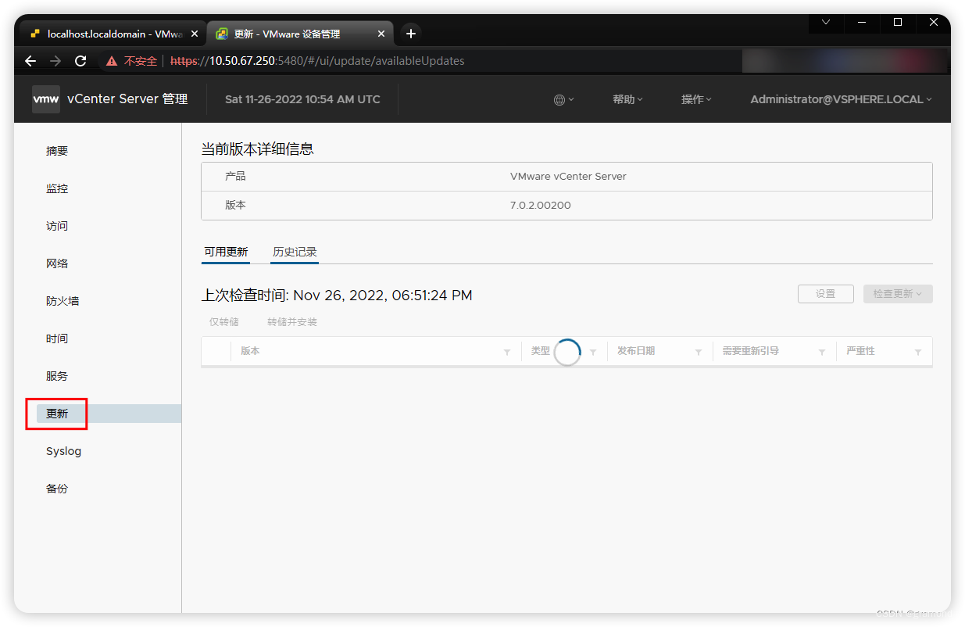This screenshot has width=965, height=627.
Task: Switch to localhost.localdomain browser tab
Action: click(113, 34)
